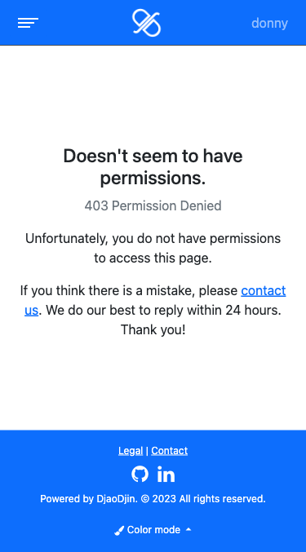The height and width of the screenshot is (552, 306).
Task: Visit the LinkedIn icon link
Action: click(x=166, y=475)
